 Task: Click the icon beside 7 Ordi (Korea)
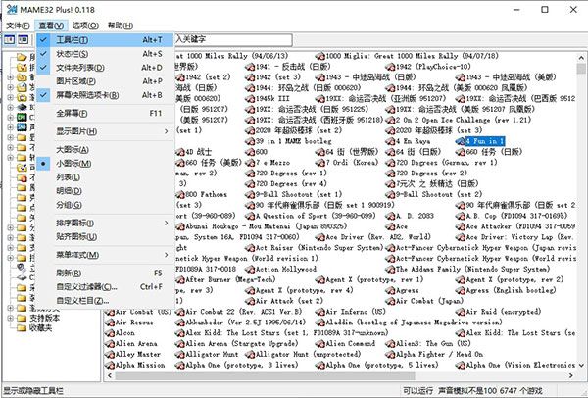tap(319, 163)
